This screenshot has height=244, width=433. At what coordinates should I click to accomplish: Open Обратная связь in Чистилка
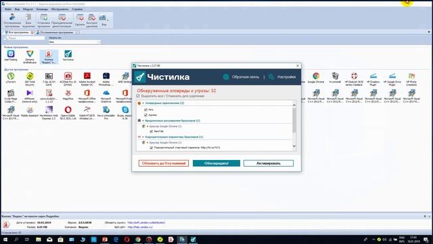click(x=241, y=77)
